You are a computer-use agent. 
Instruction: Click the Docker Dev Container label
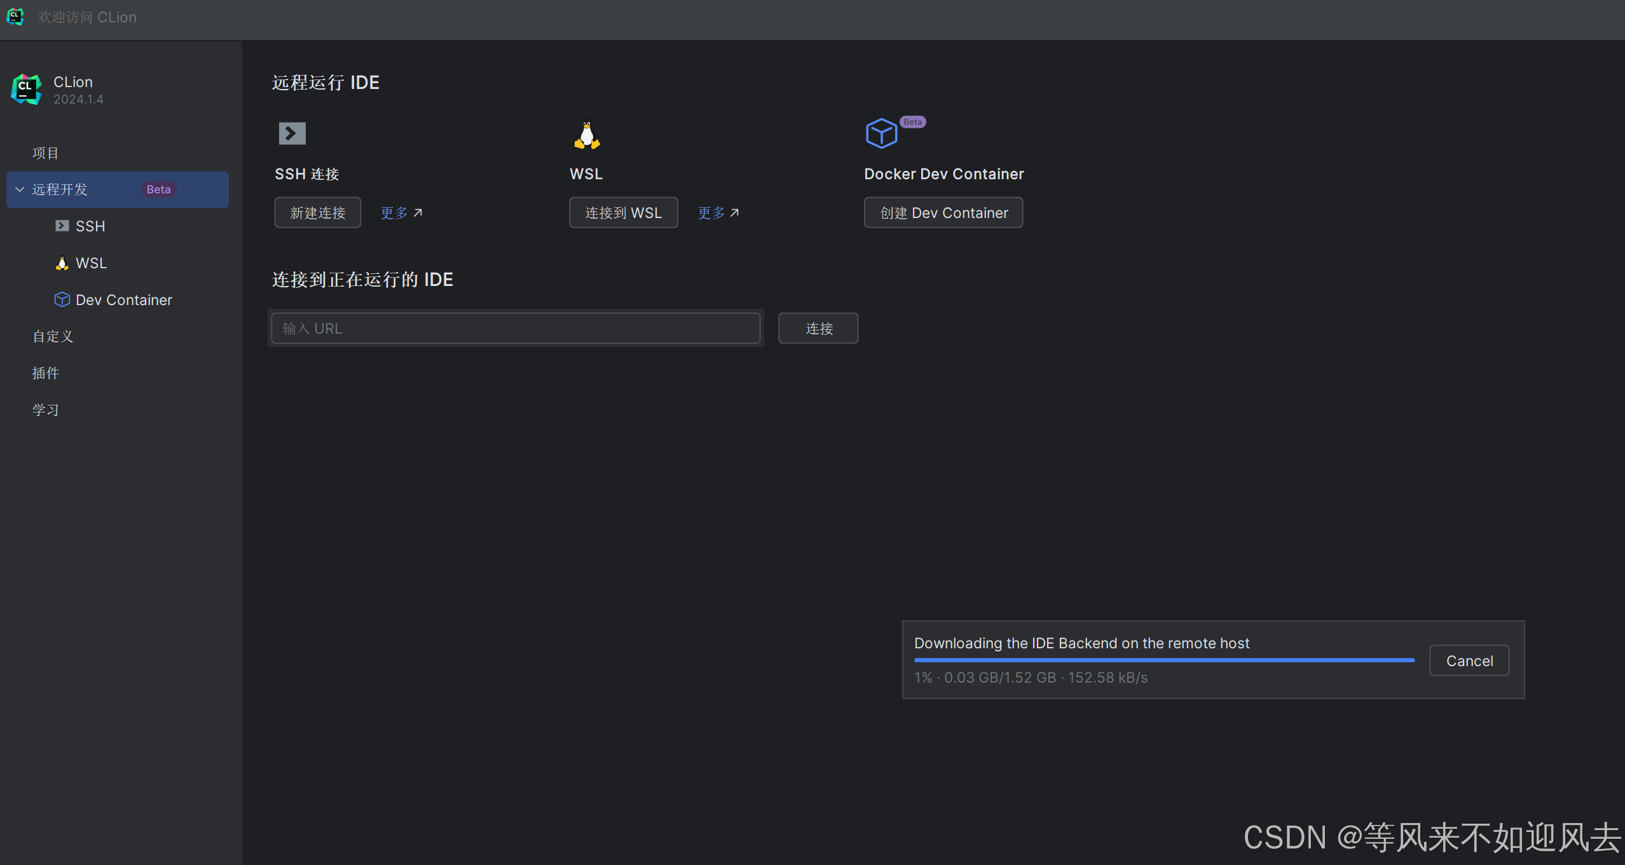coord(944,174)
